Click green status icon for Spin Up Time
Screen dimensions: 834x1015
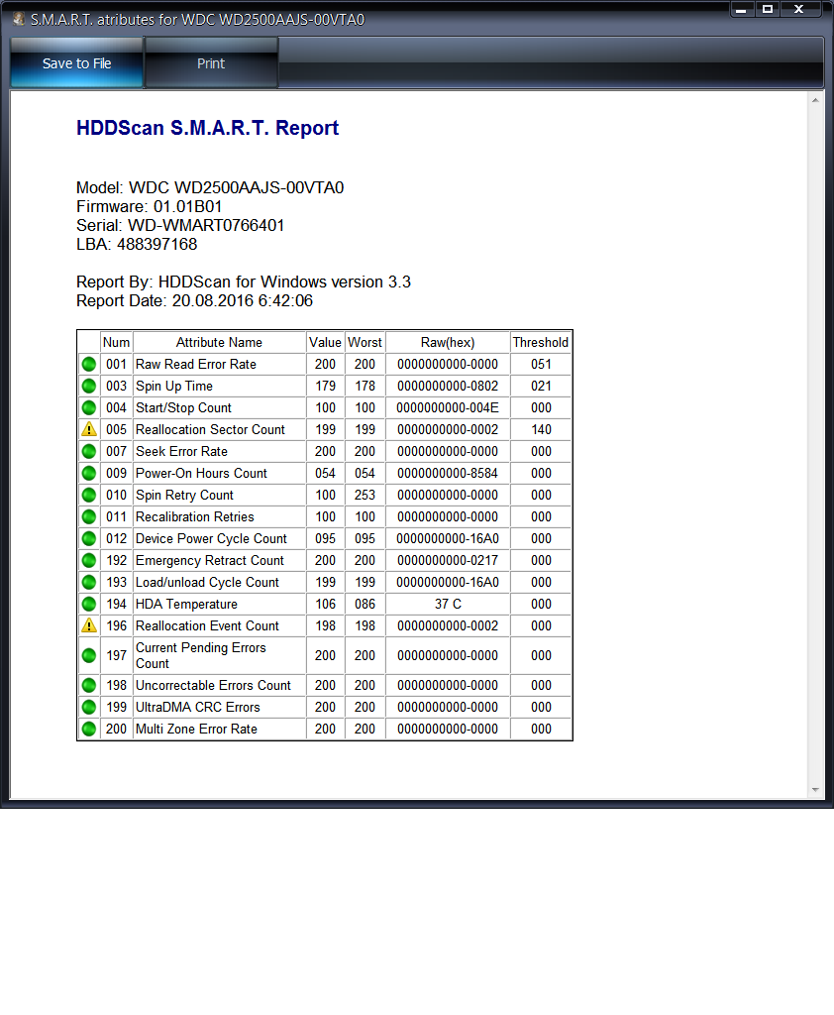89,387
